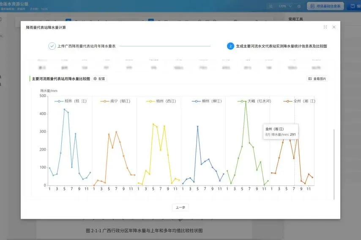
Task: Toggle the 天峨（红水河）legend series
Action: tap(254, 101)
